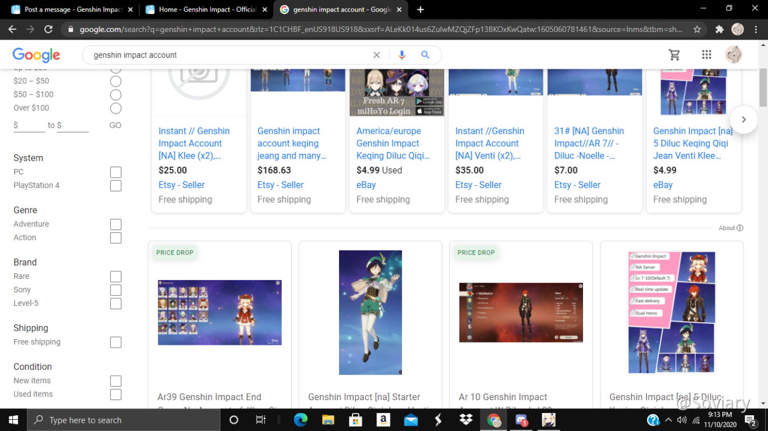
Task: Open the Windows Start menu
Action: click(x=13, y=420)
